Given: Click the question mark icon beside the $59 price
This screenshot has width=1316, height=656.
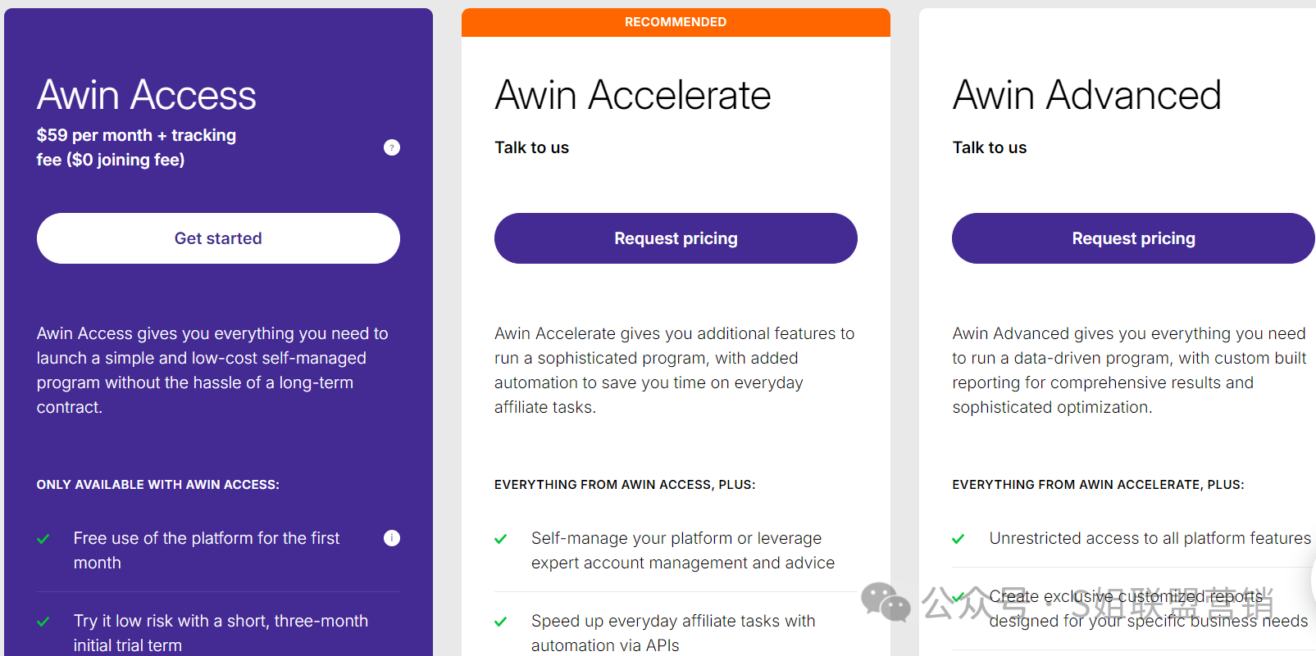Looking at the screenshot, I should [392, 147].
